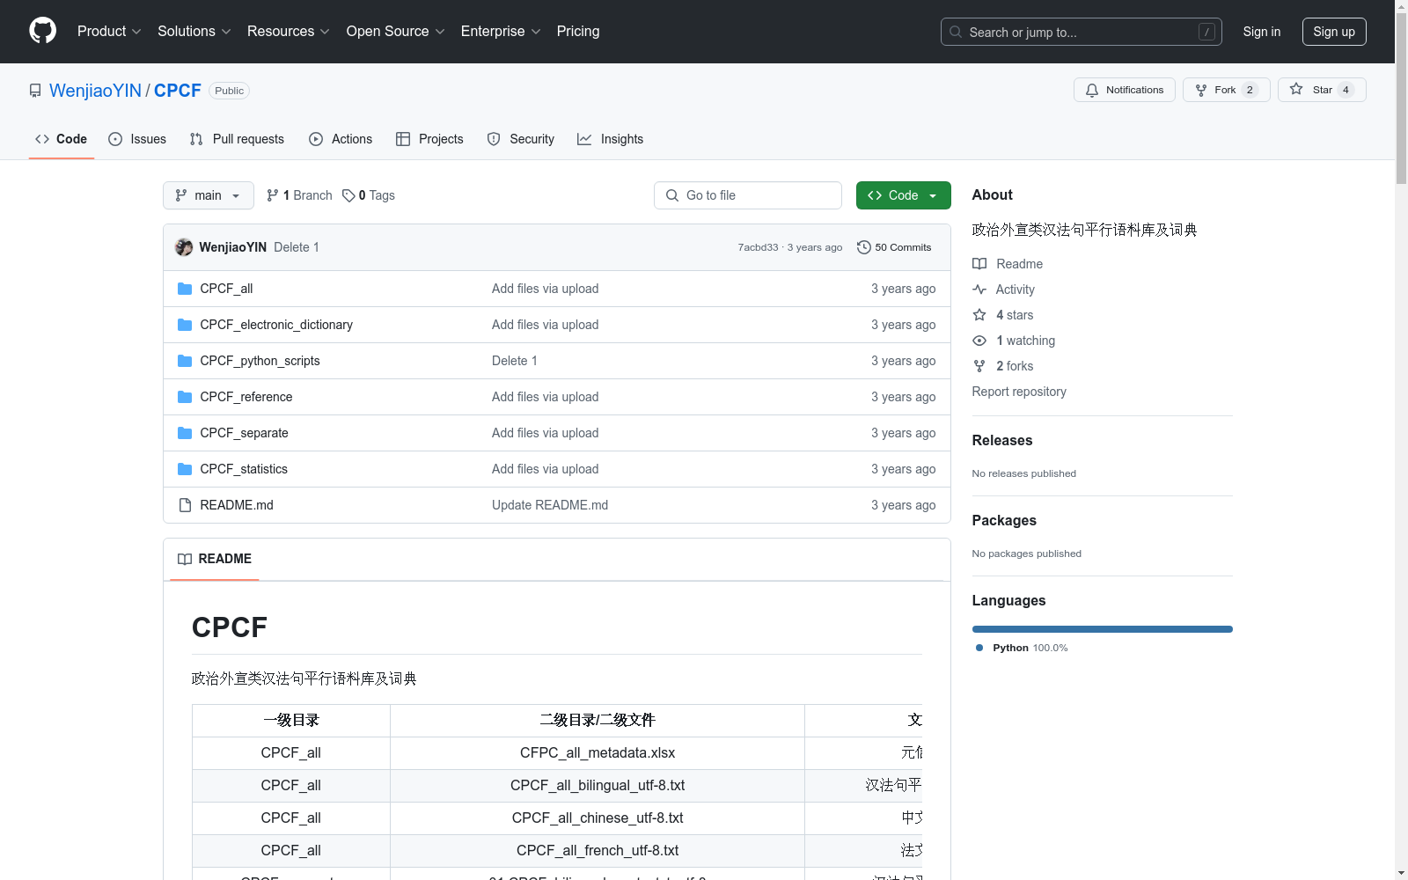This screenshot has width=1408, height=880.
Task: Go to the Pricing page
Action: coord(578,31)
